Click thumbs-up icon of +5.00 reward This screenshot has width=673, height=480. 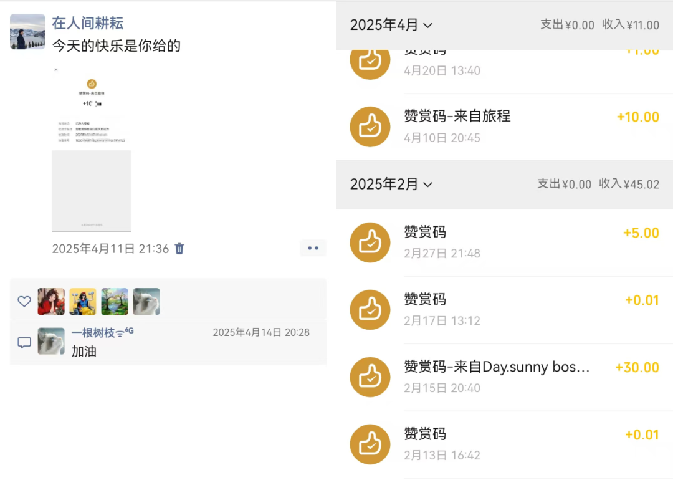tap(370, 242)
